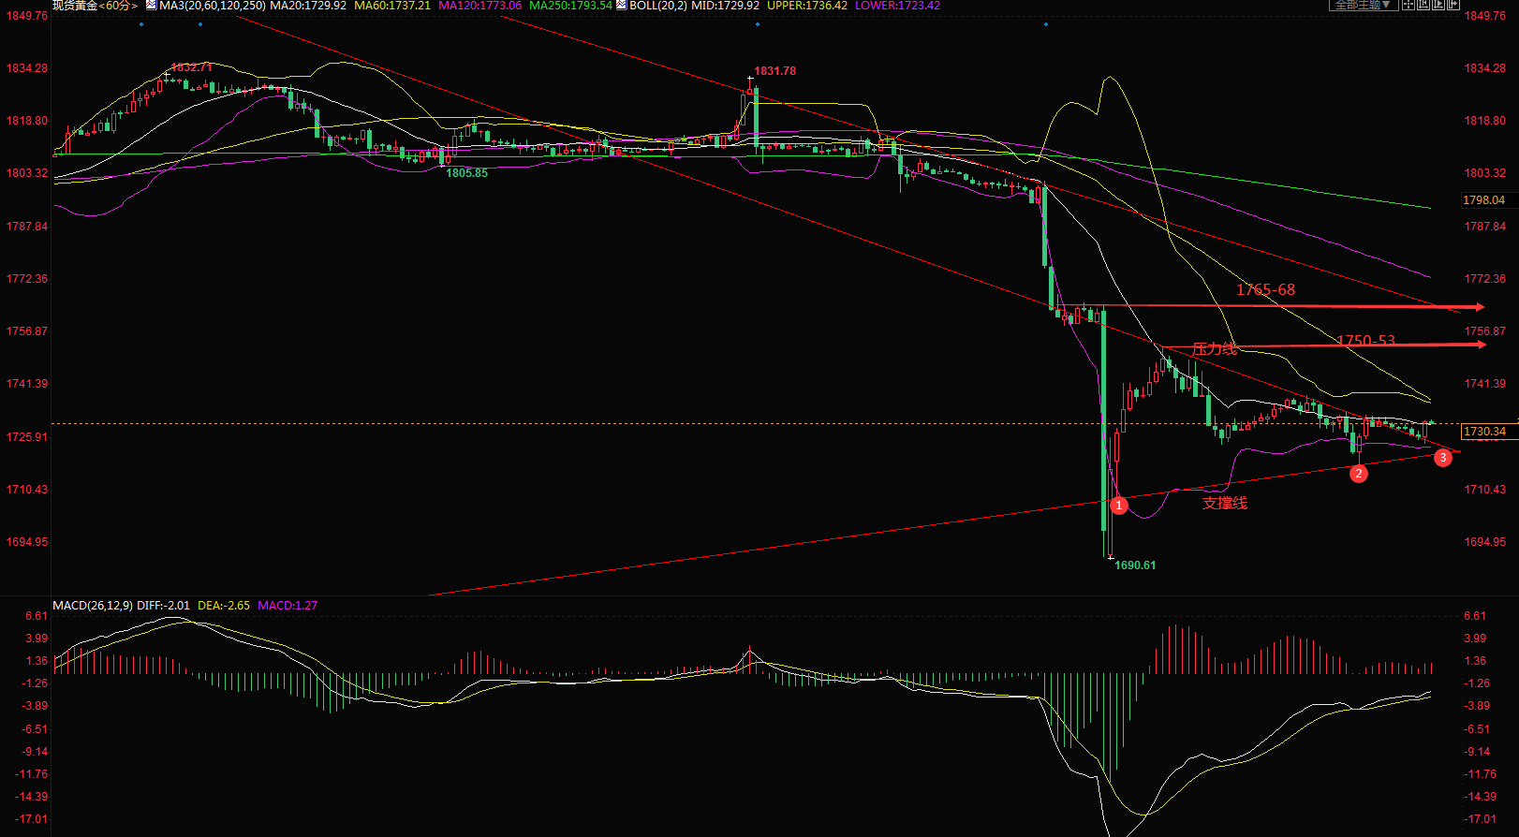Click the MA60:1737.21 value

click(392, 6)
